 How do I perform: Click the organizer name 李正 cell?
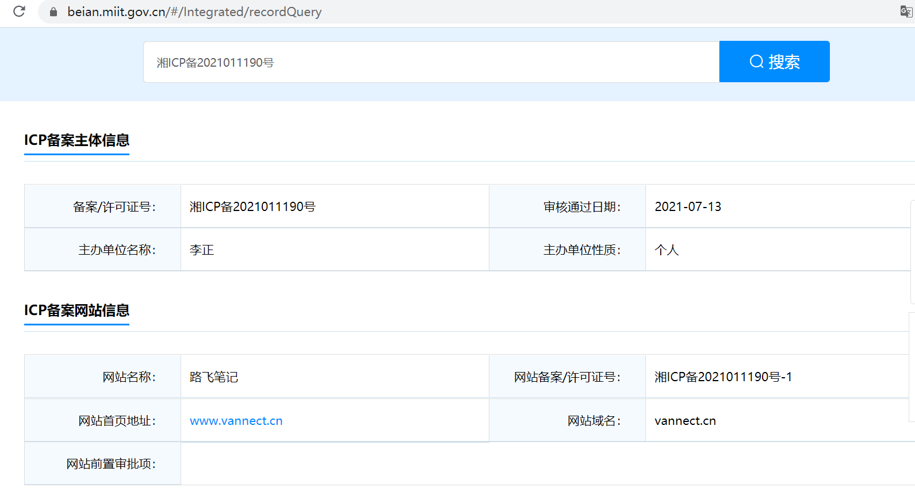(202, 250)
